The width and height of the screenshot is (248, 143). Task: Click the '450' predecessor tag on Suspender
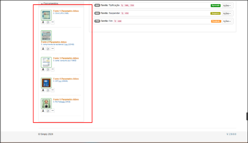pos(125,13)
